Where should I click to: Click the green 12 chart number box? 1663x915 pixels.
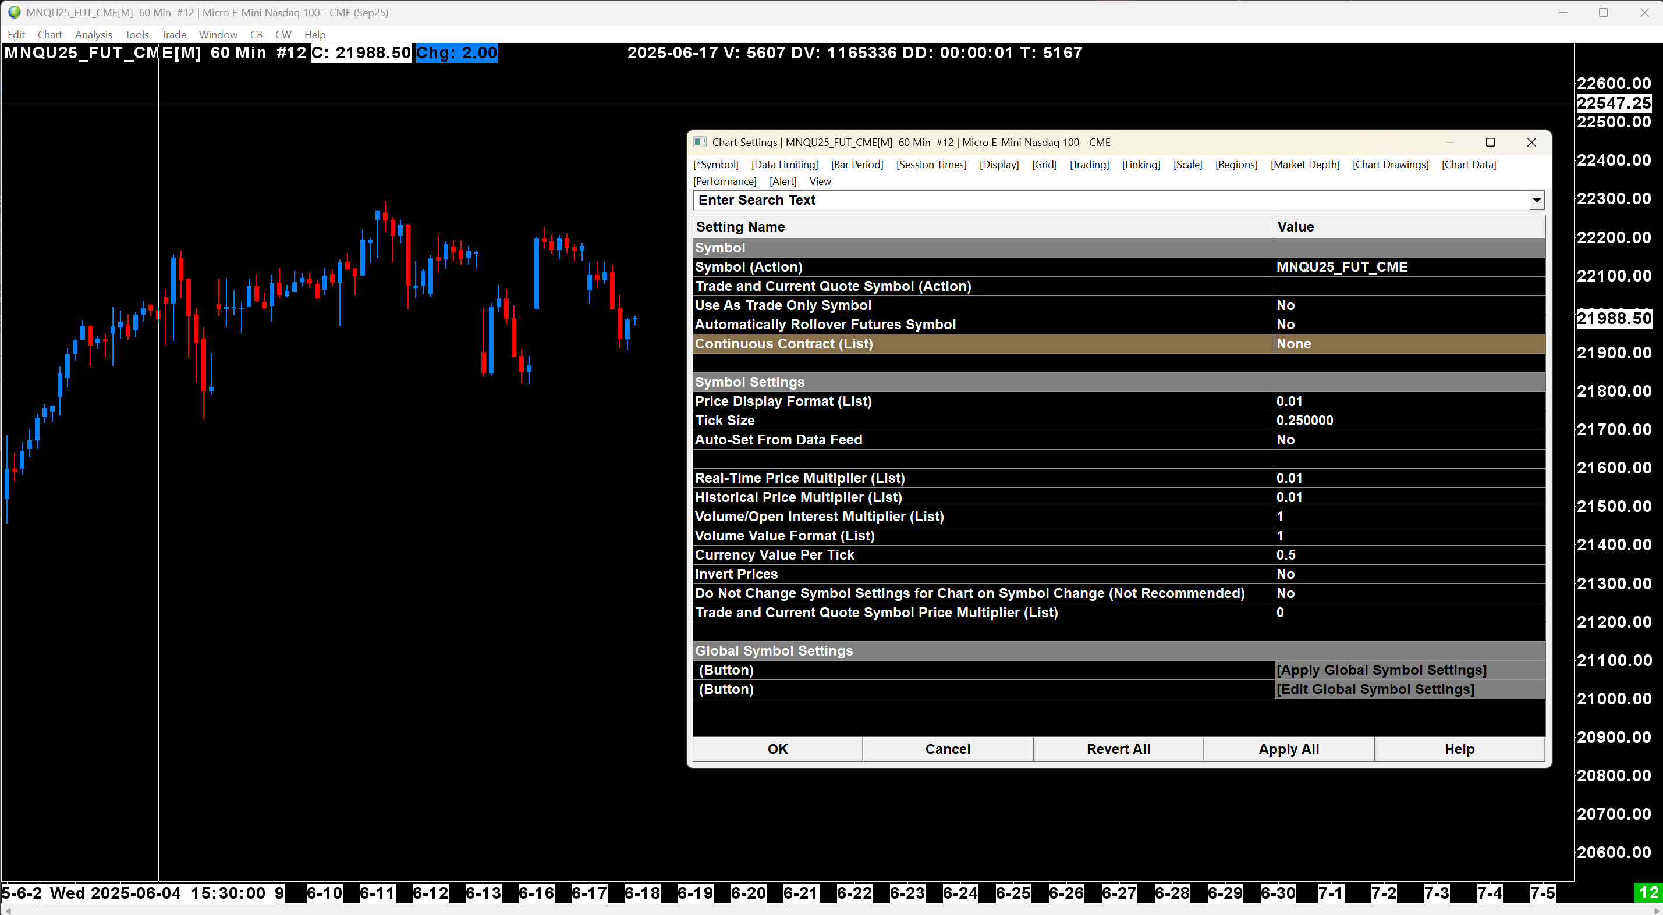pyautogui.click(x=1648, y=893)
